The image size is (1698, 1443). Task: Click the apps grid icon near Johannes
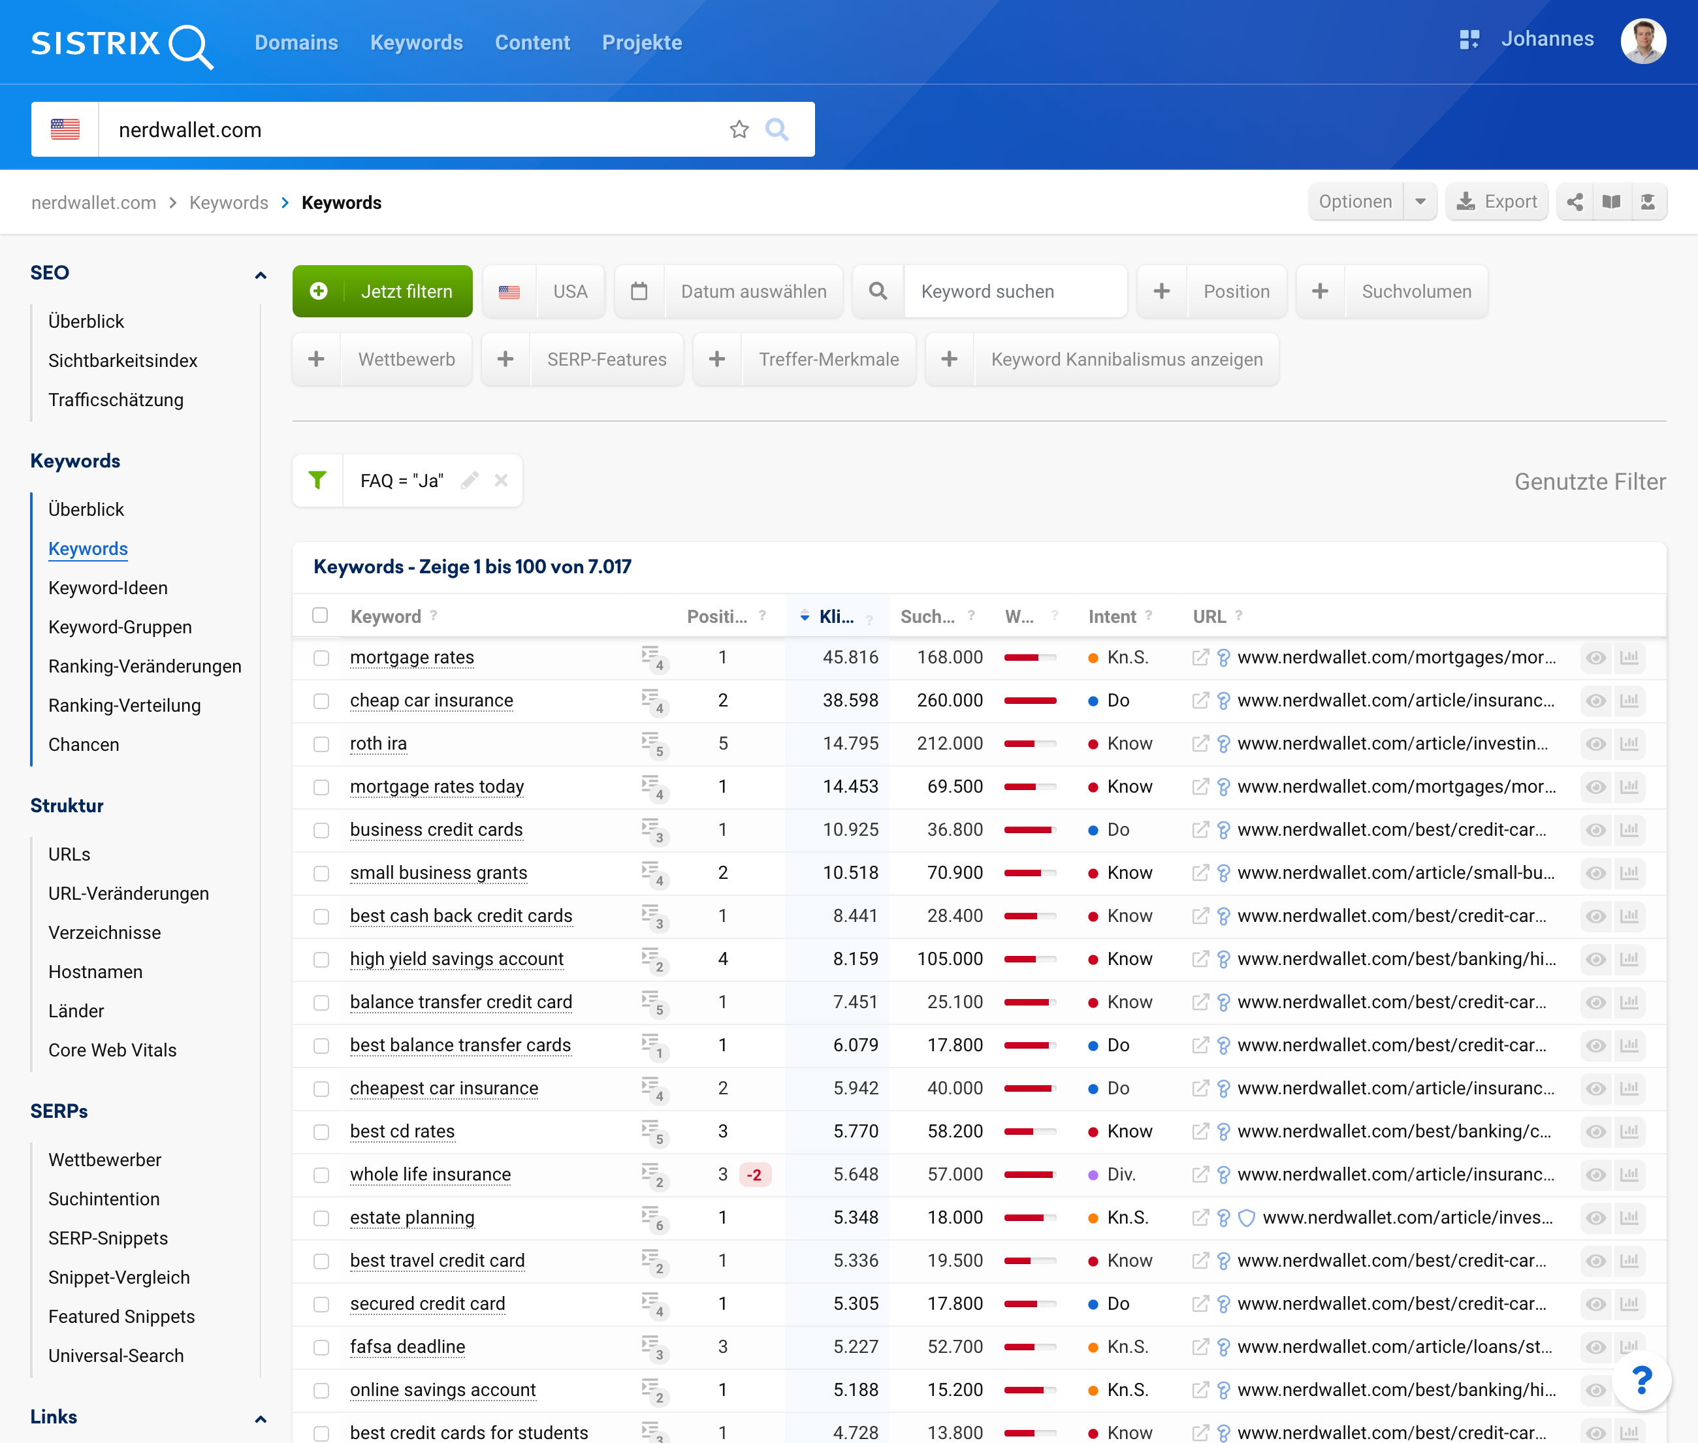click(x=1469, y=39)
